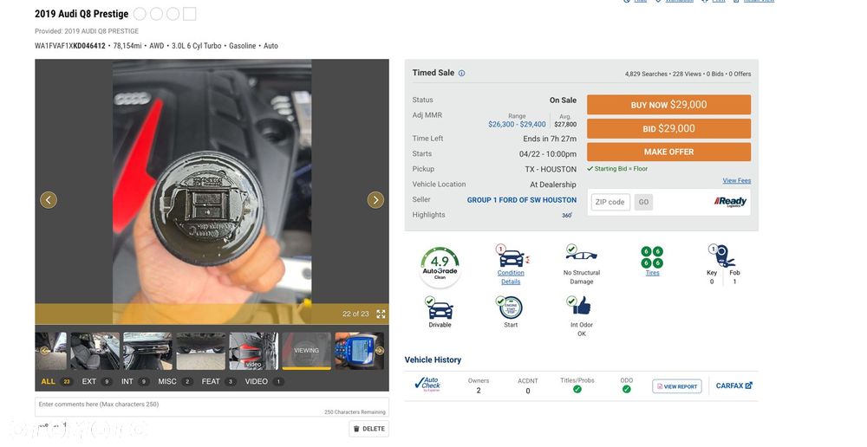The height and width of the screenshot is (447, 867).
Task: Move the thumbnail strip back with its left arrow
Action: tap(43, 350)
